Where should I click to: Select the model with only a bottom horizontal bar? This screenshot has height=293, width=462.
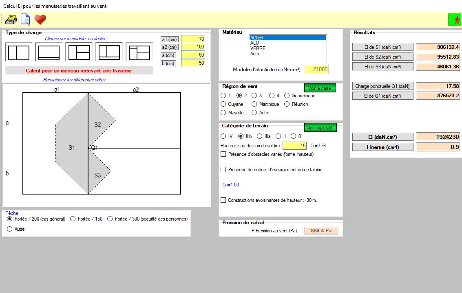pos(49,53)
